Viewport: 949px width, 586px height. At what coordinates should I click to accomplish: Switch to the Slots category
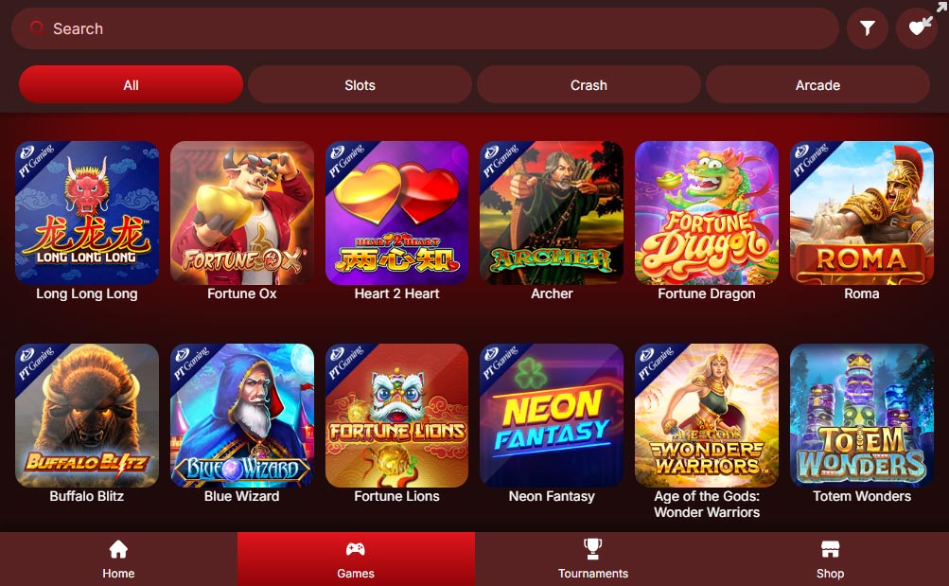coord(360,85)
